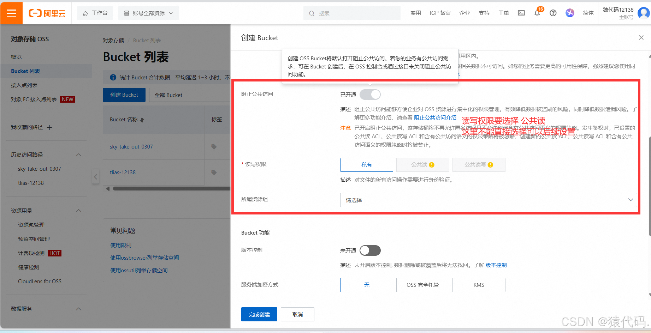Click warning icon on 公共读 option
The width and height of the screenshot is (651, 333).
432,165
